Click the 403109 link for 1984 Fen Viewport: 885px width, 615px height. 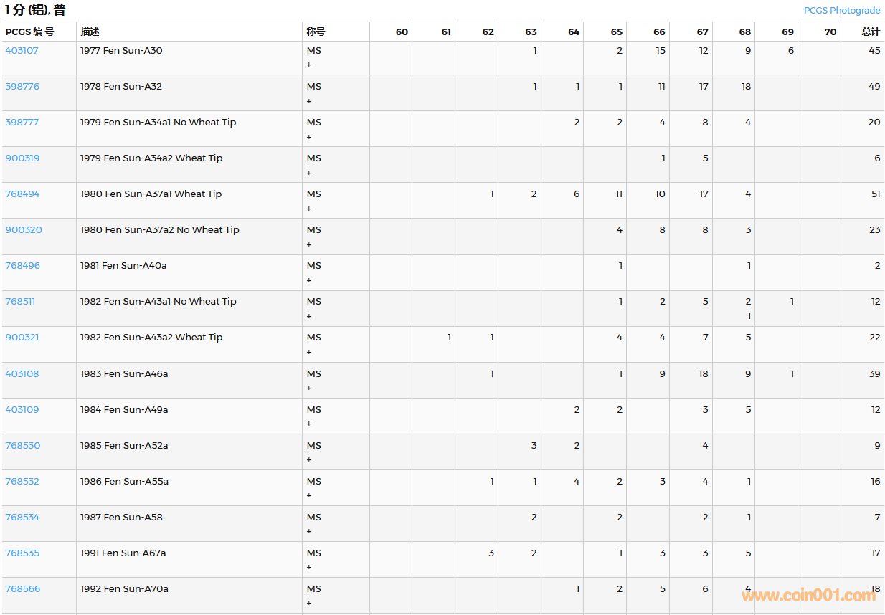coord(22,410)
